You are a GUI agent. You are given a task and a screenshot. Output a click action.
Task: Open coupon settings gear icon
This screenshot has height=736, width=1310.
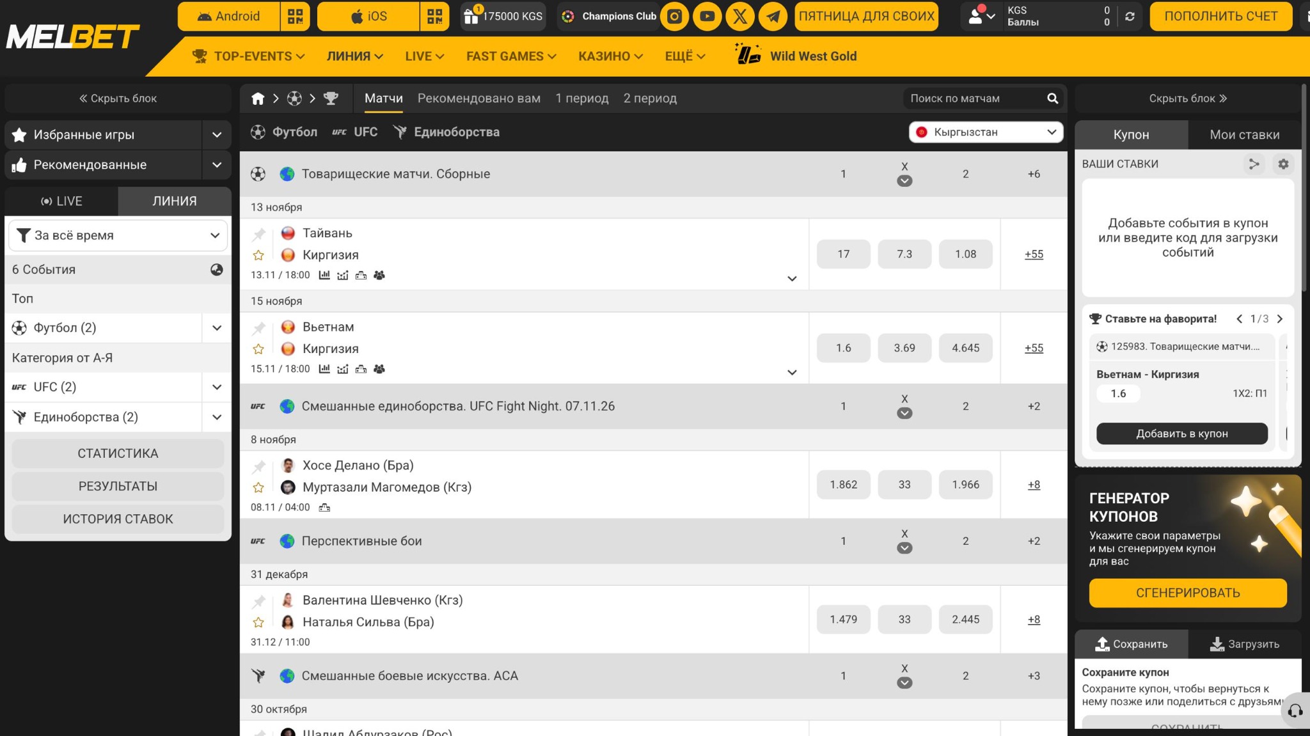pyautogui.click(x=1283, y=164)
